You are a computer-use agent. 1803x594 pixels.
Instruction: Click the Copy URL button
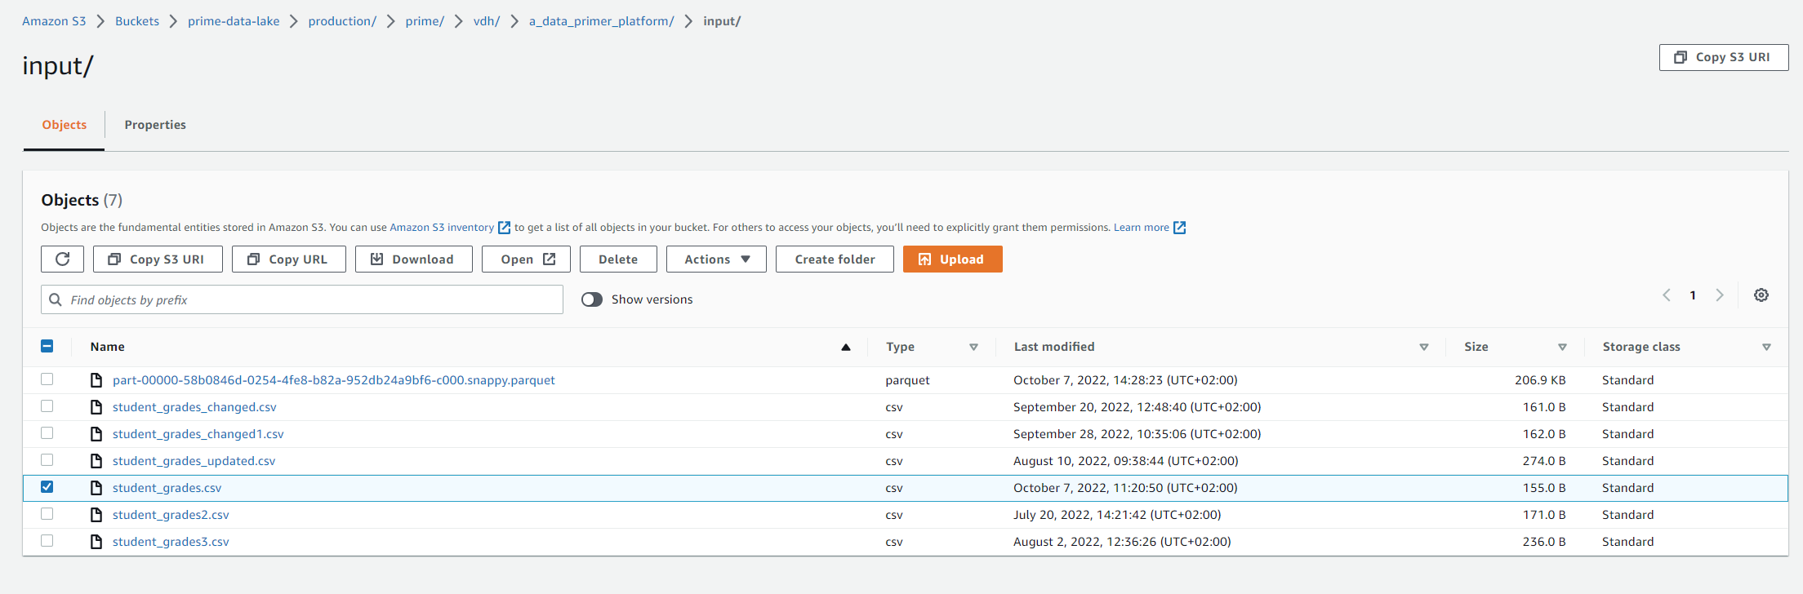tap(288, 259)
